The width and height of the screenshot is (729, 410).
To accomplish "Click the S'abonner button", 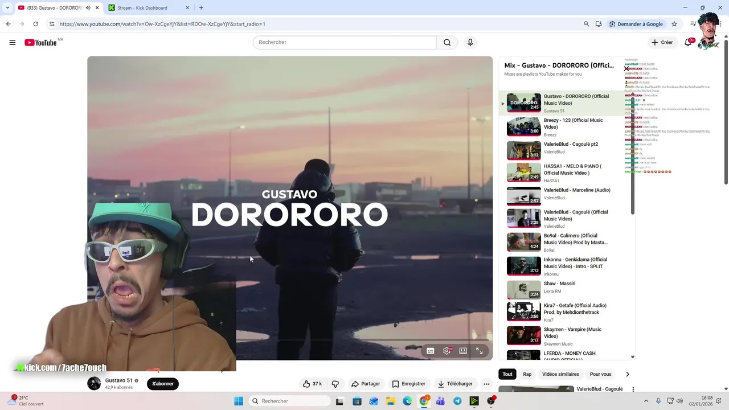I will coord(163,384).
